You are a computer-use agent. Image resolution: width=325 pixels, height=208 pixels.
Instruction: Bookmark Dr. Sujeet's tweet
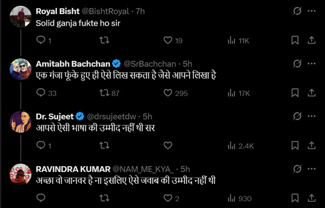pos(295,146)
